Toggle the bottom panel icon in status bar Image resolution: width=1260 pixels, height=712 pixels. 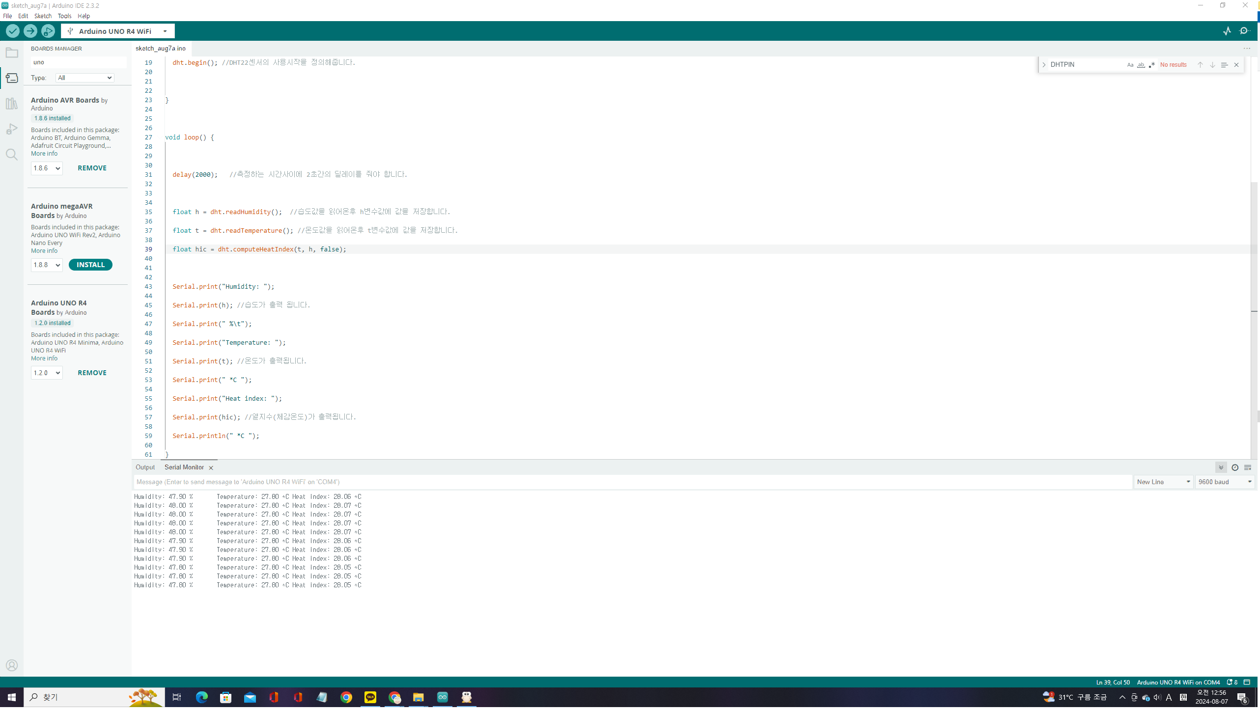pyautogui.click(x=1247, y=683)
